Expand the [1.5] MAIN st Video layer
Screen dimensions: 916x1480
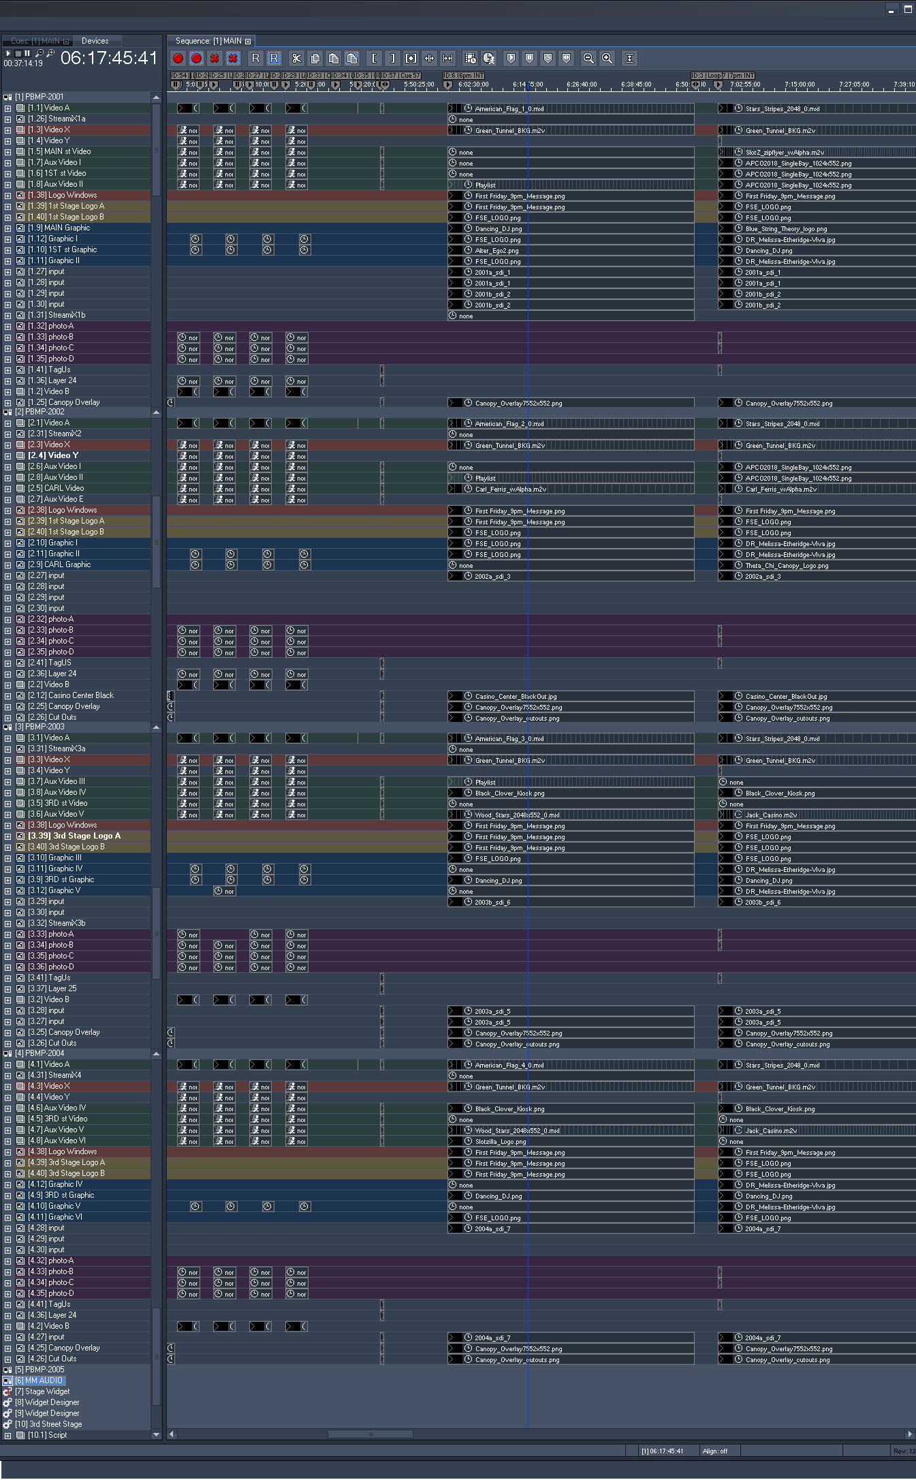pyautogui.click(x=7, y=152)
